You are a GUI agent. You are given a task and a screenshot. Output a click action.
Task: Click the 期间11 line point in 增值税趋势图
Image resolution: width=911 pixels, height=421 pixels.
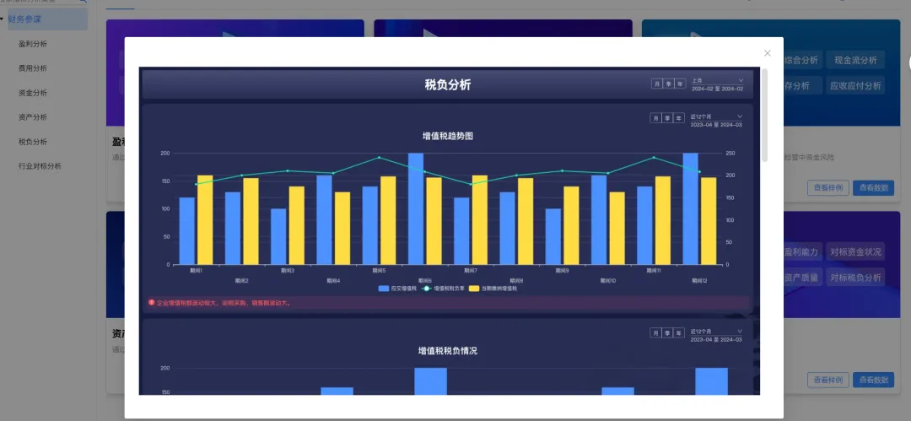tap(654, 157)
